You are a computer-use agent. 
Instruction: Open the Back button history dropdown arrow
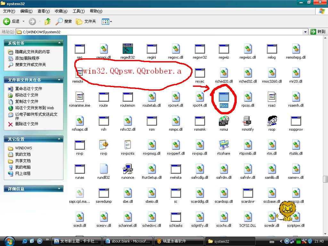pyautogui.click(x=23, y=21)
